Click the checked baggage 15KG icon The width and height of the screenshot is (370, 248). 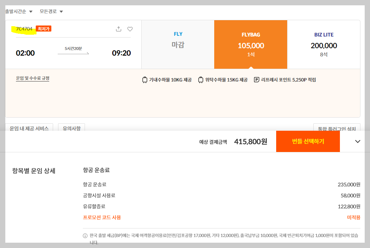(x=200, y=80)
